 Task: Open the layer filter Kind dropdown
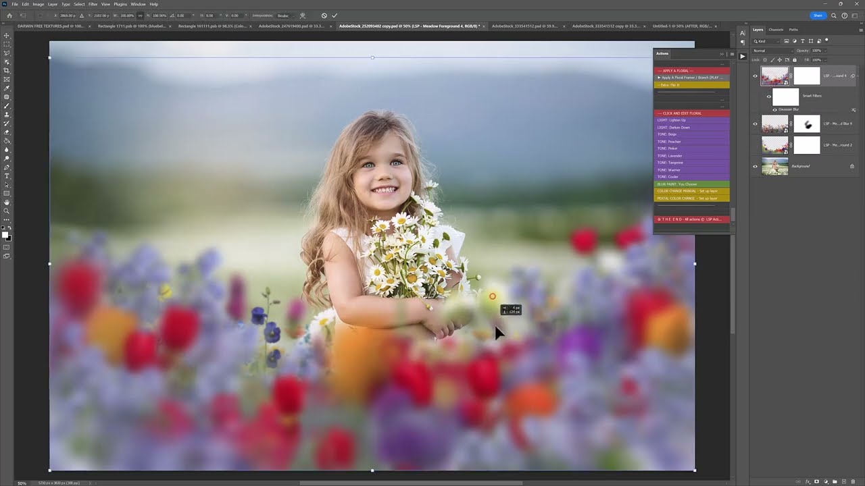point(767,41)
